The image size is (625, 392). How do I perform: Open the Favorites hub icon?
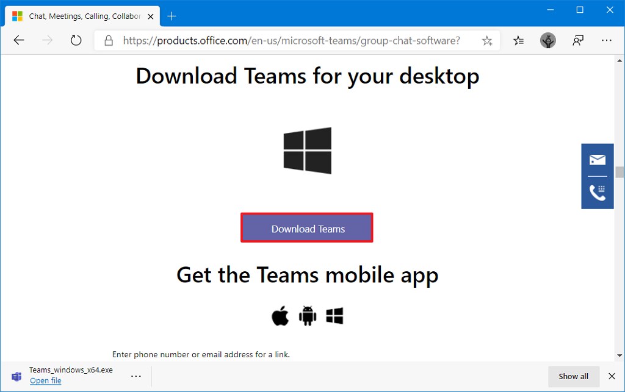[x=518, y=40]
